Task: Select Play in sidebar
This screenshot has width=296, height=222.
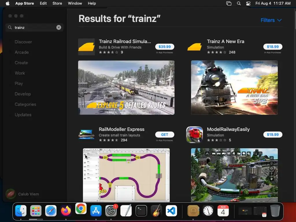Action: [x=19, y=84]
